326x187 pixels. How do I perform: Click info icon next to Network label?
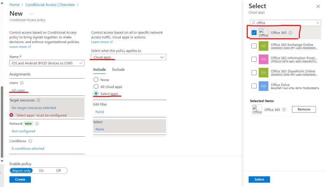coord(37,124)
